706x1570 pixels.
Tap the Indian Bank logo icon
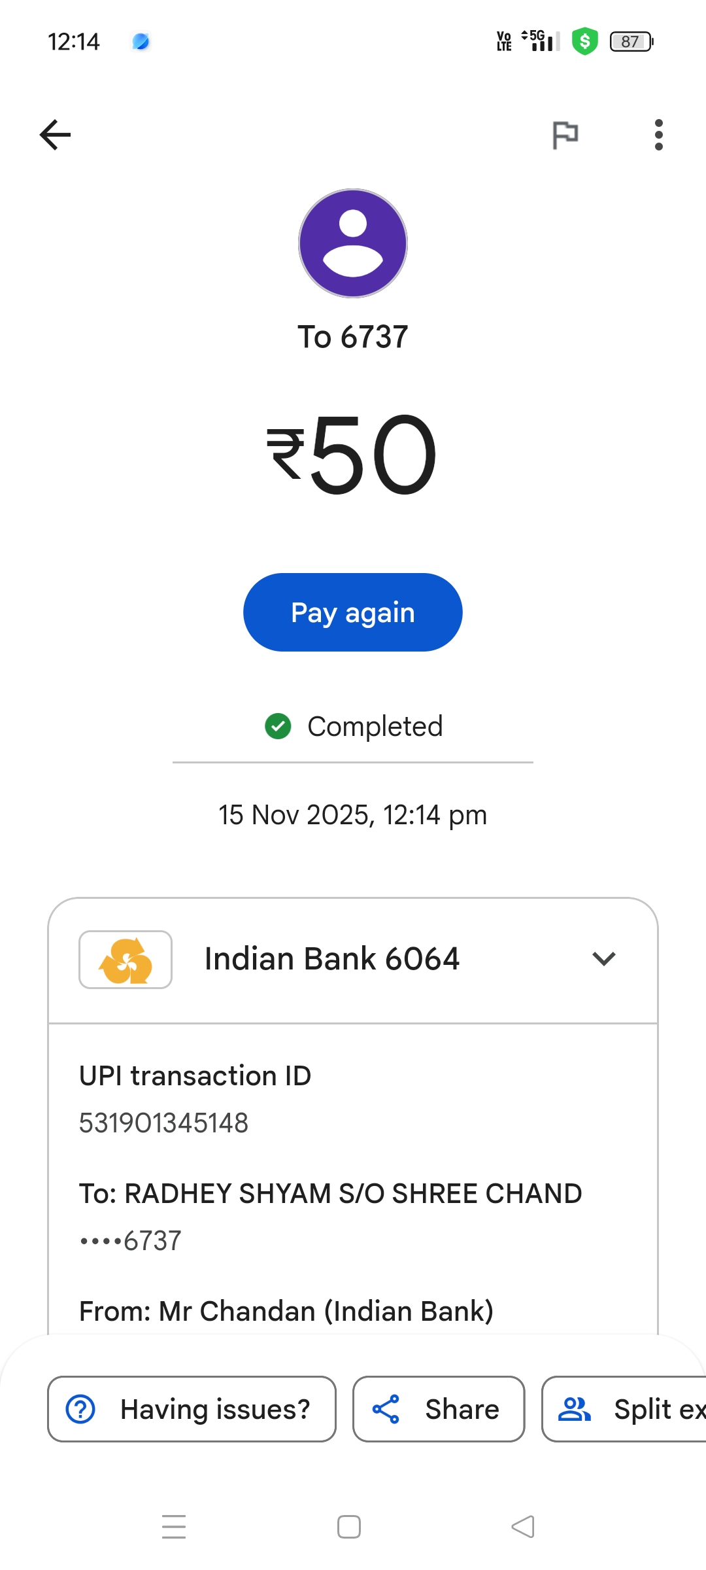(126, 960)
